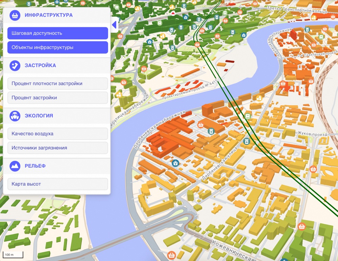Enable the Процент застройки layer
The height and width of the screenshot is (261, 338).
click(57, 97)
